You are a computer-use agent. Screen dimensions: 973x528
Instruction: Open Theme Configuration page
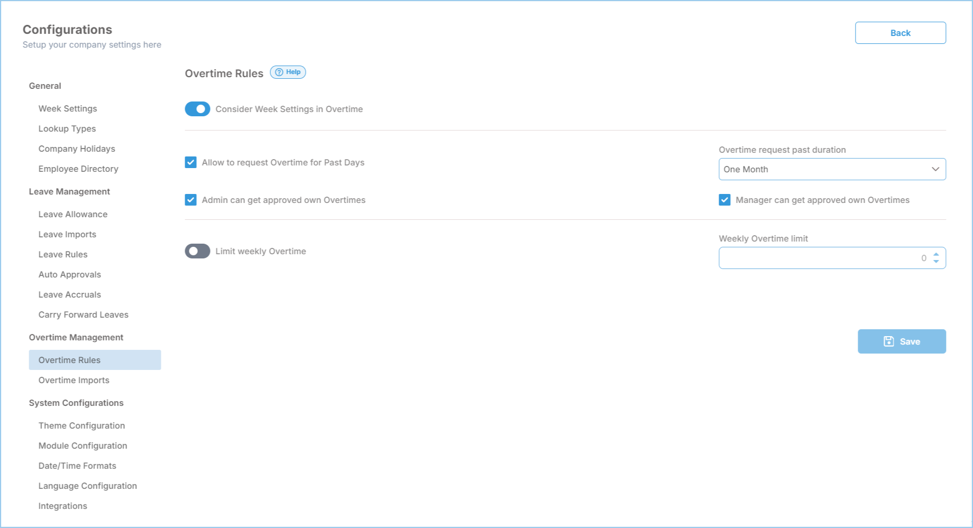[x=81, y=425]
